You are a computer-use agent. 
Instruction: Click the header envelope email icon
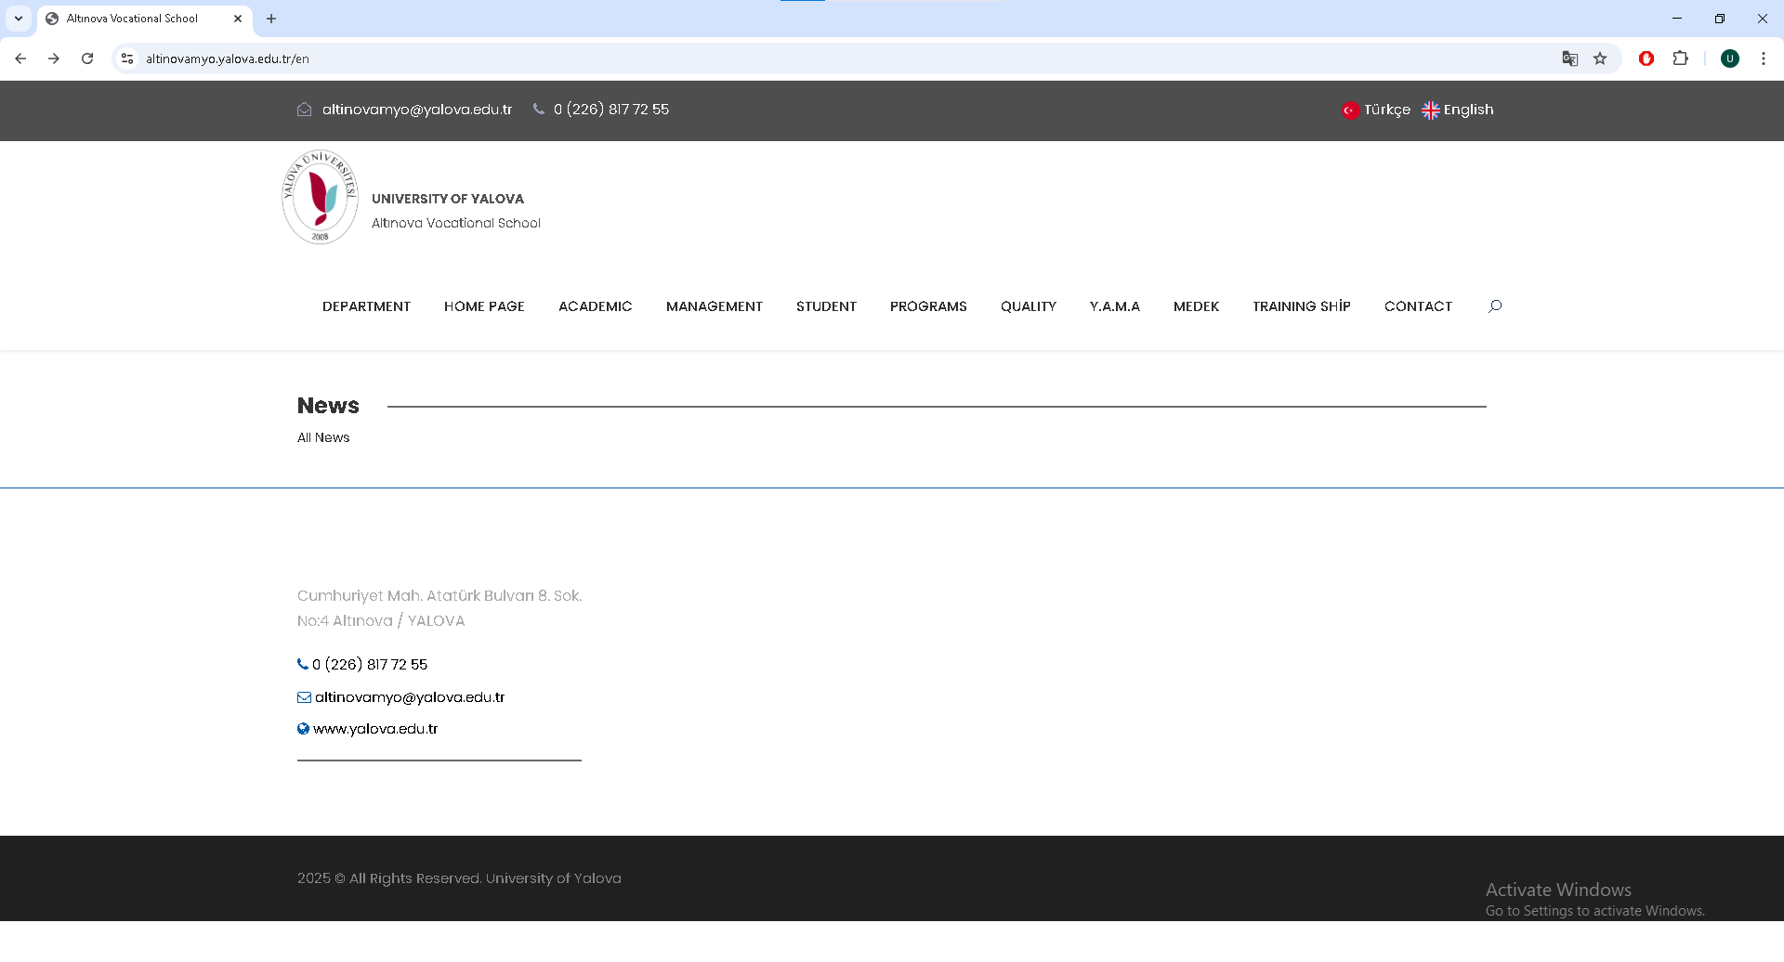[x=304, y=110]
